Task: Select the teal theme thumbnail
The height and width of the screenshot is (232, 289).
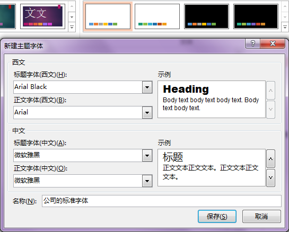Action: pyautogui.click(x=7, y=16)
